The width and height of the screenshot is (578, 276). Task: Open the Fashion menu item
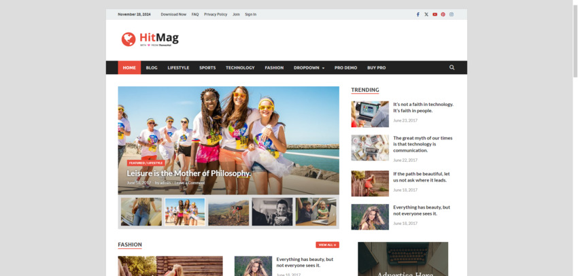(x=274, y=67)
